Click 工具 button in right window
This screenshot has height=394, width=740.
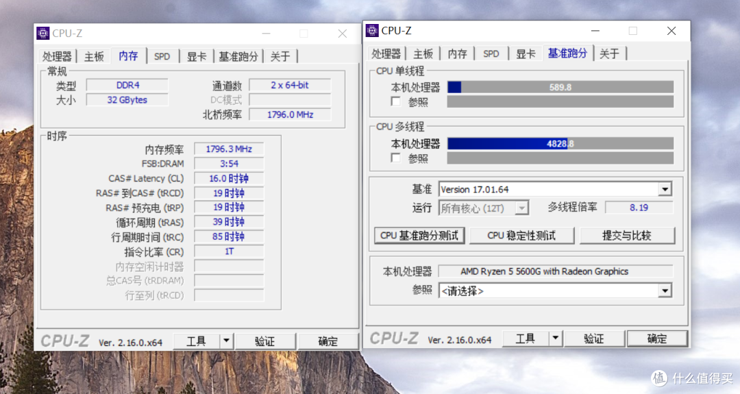(526, 338)
